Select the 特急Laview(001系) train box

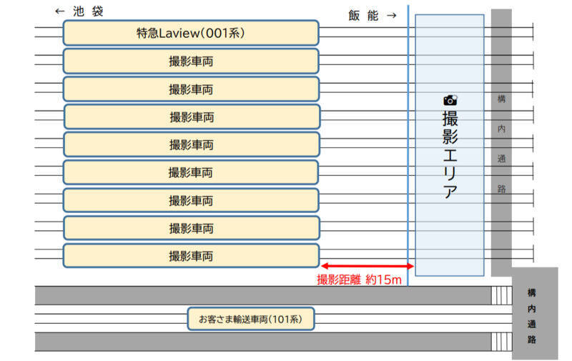coord(191,33)
